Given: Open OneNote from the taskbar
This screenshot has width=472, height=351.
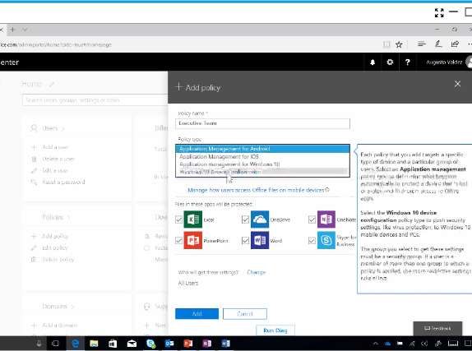Looking at the screenshot, I should (x=206, y=343).
